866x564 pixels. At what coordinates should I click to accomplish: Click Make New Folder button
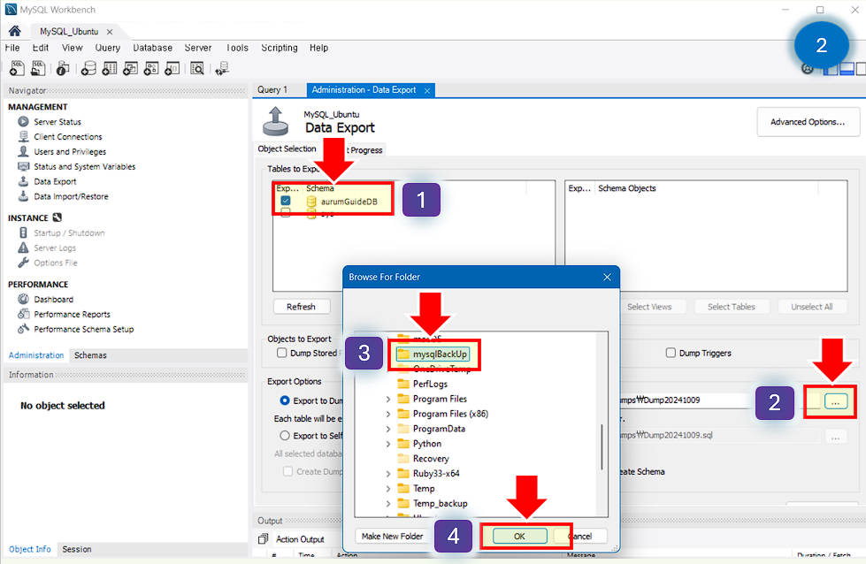coord(392,537)
